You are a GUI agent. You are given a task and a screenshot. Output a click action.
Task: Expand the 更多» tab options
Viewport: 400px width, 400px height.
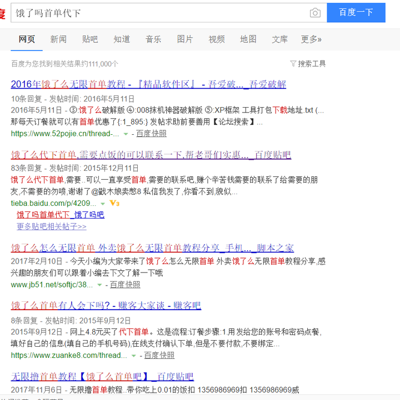pyautogui.click(x=311, y=39)
